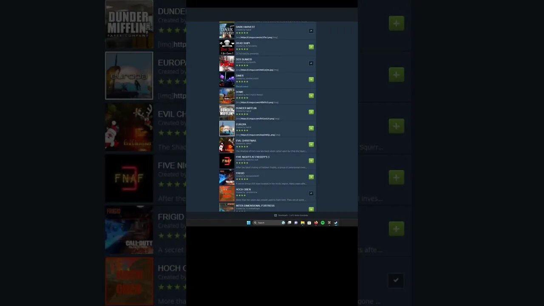
Task: Open Microsoft Store from taskbar
Action: click(x=309, y=223)
